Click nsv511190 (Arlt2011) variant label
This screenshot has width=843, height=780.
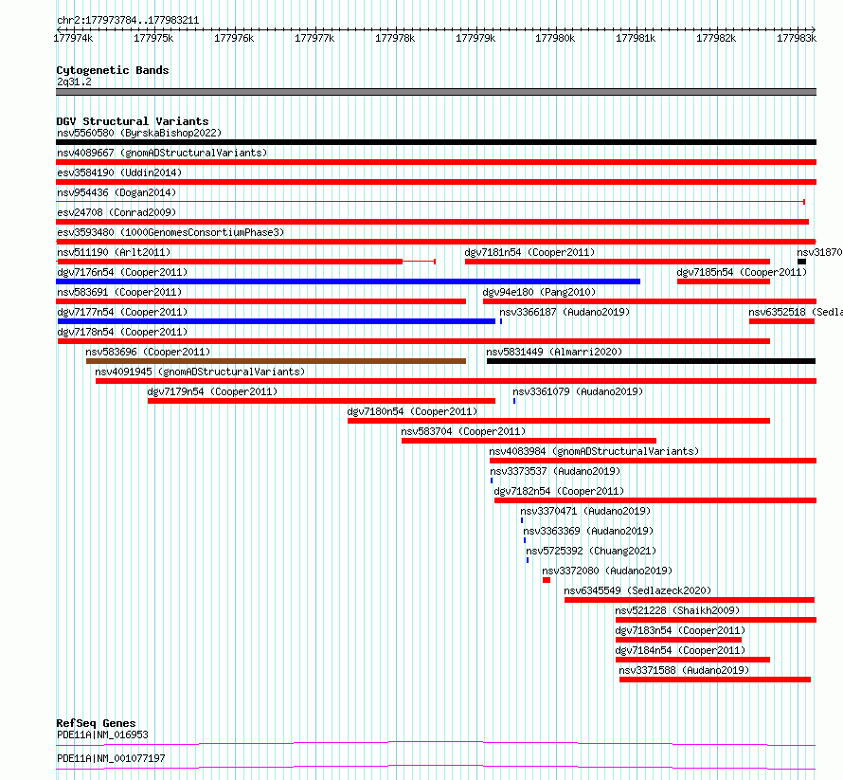click(x=114, y=252)
